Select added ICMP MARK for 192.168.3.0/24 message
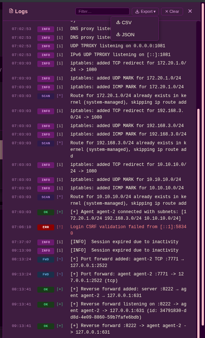Viewport: 205px width, 338px height. [128, 134]
